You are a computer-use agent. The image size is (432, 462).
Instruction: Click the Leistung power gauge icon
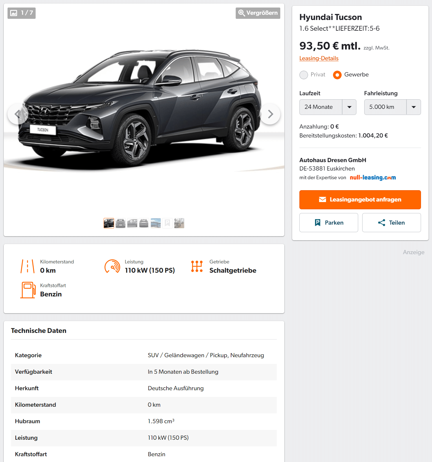(112, 266)
